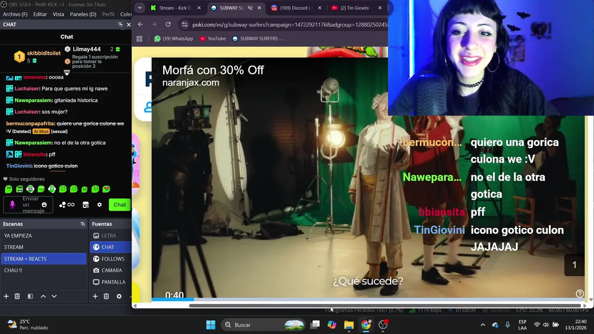
Task: Unmute the muted Subway Surfers tab
Action: 250,8
